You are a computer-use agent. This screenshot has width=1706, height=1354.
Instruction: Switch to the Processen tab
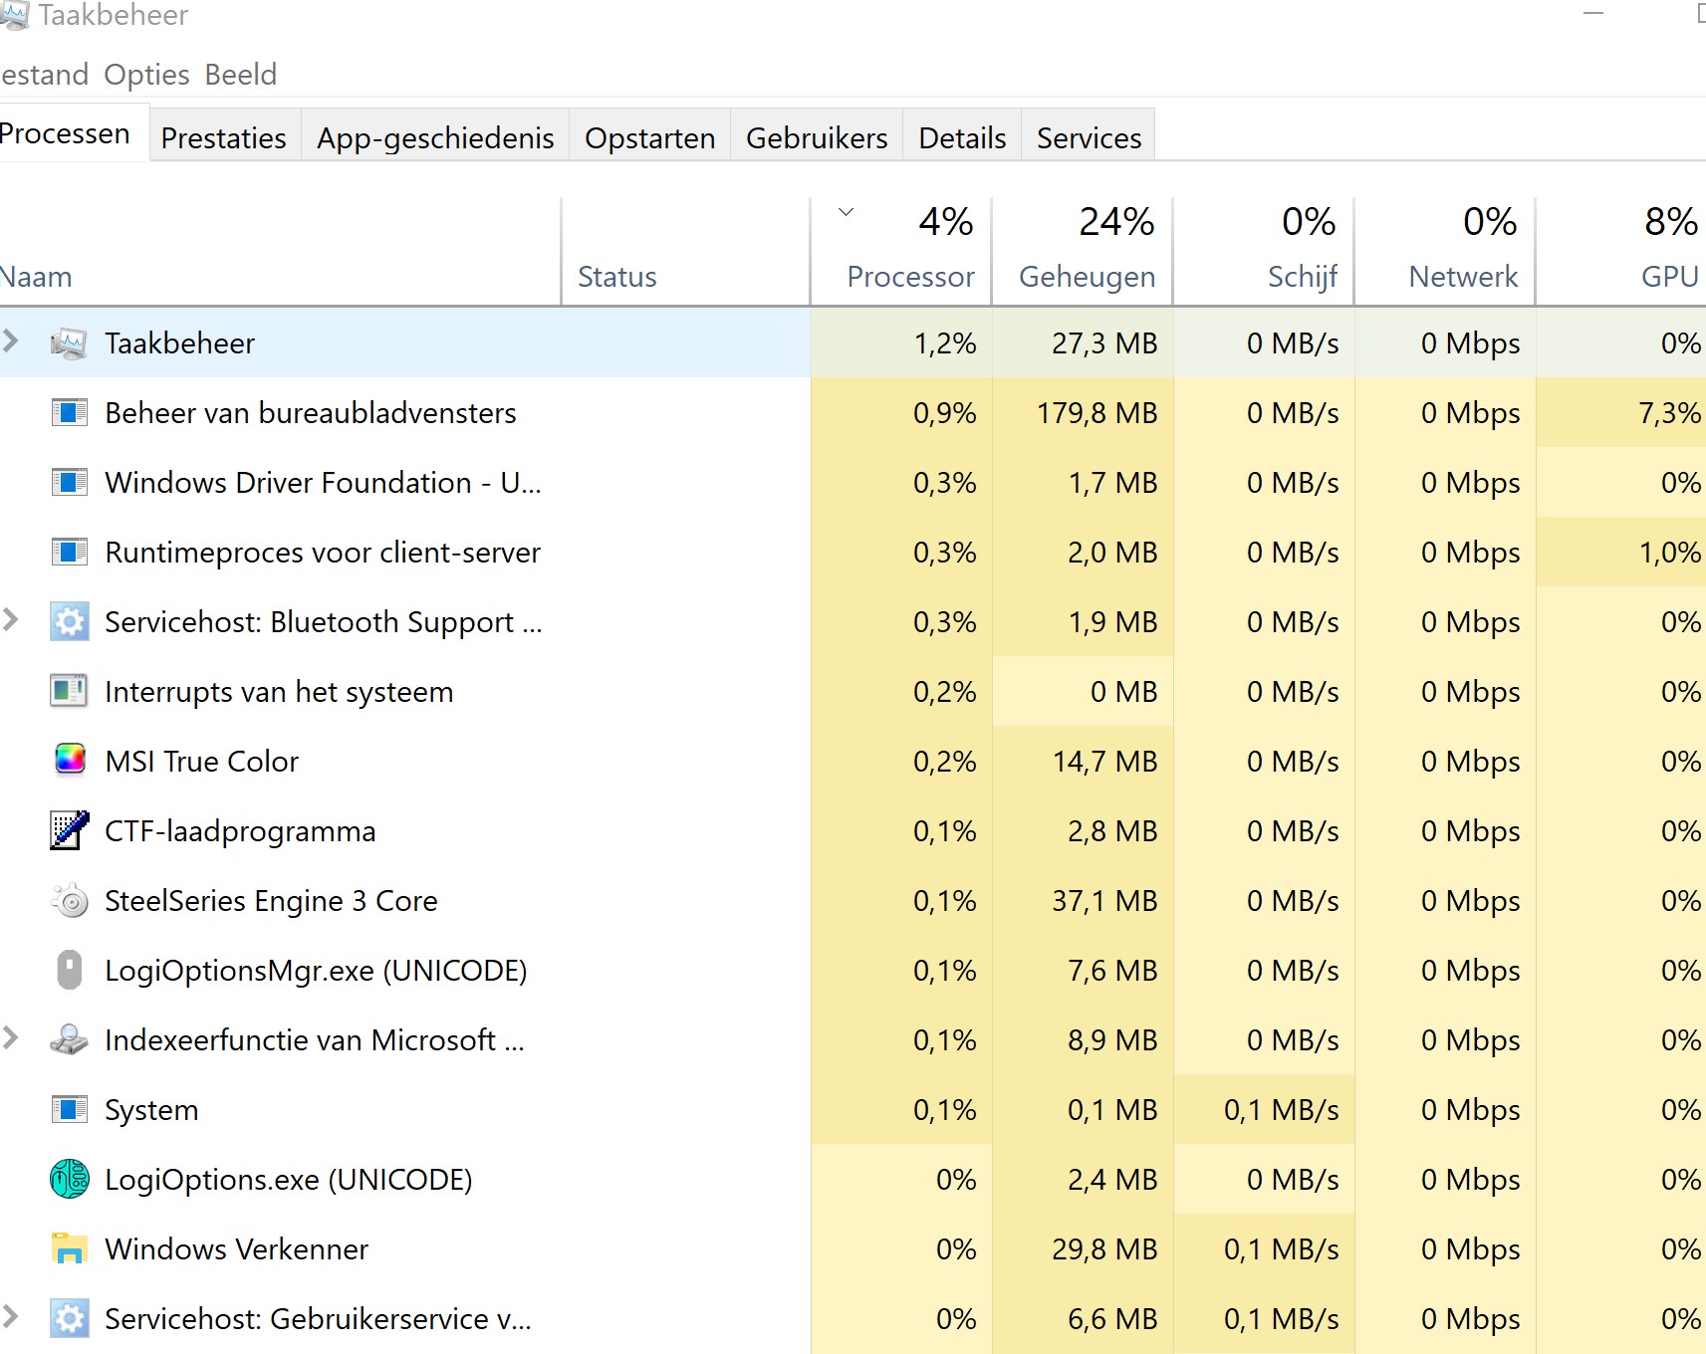point(72,133)
